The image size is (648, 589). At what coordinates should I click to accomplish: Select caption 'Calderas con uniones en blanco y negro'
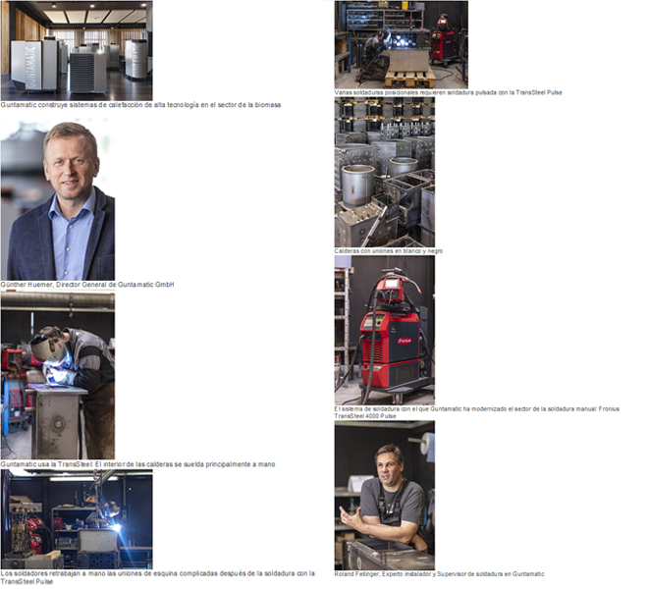click(x=389, y=251)
